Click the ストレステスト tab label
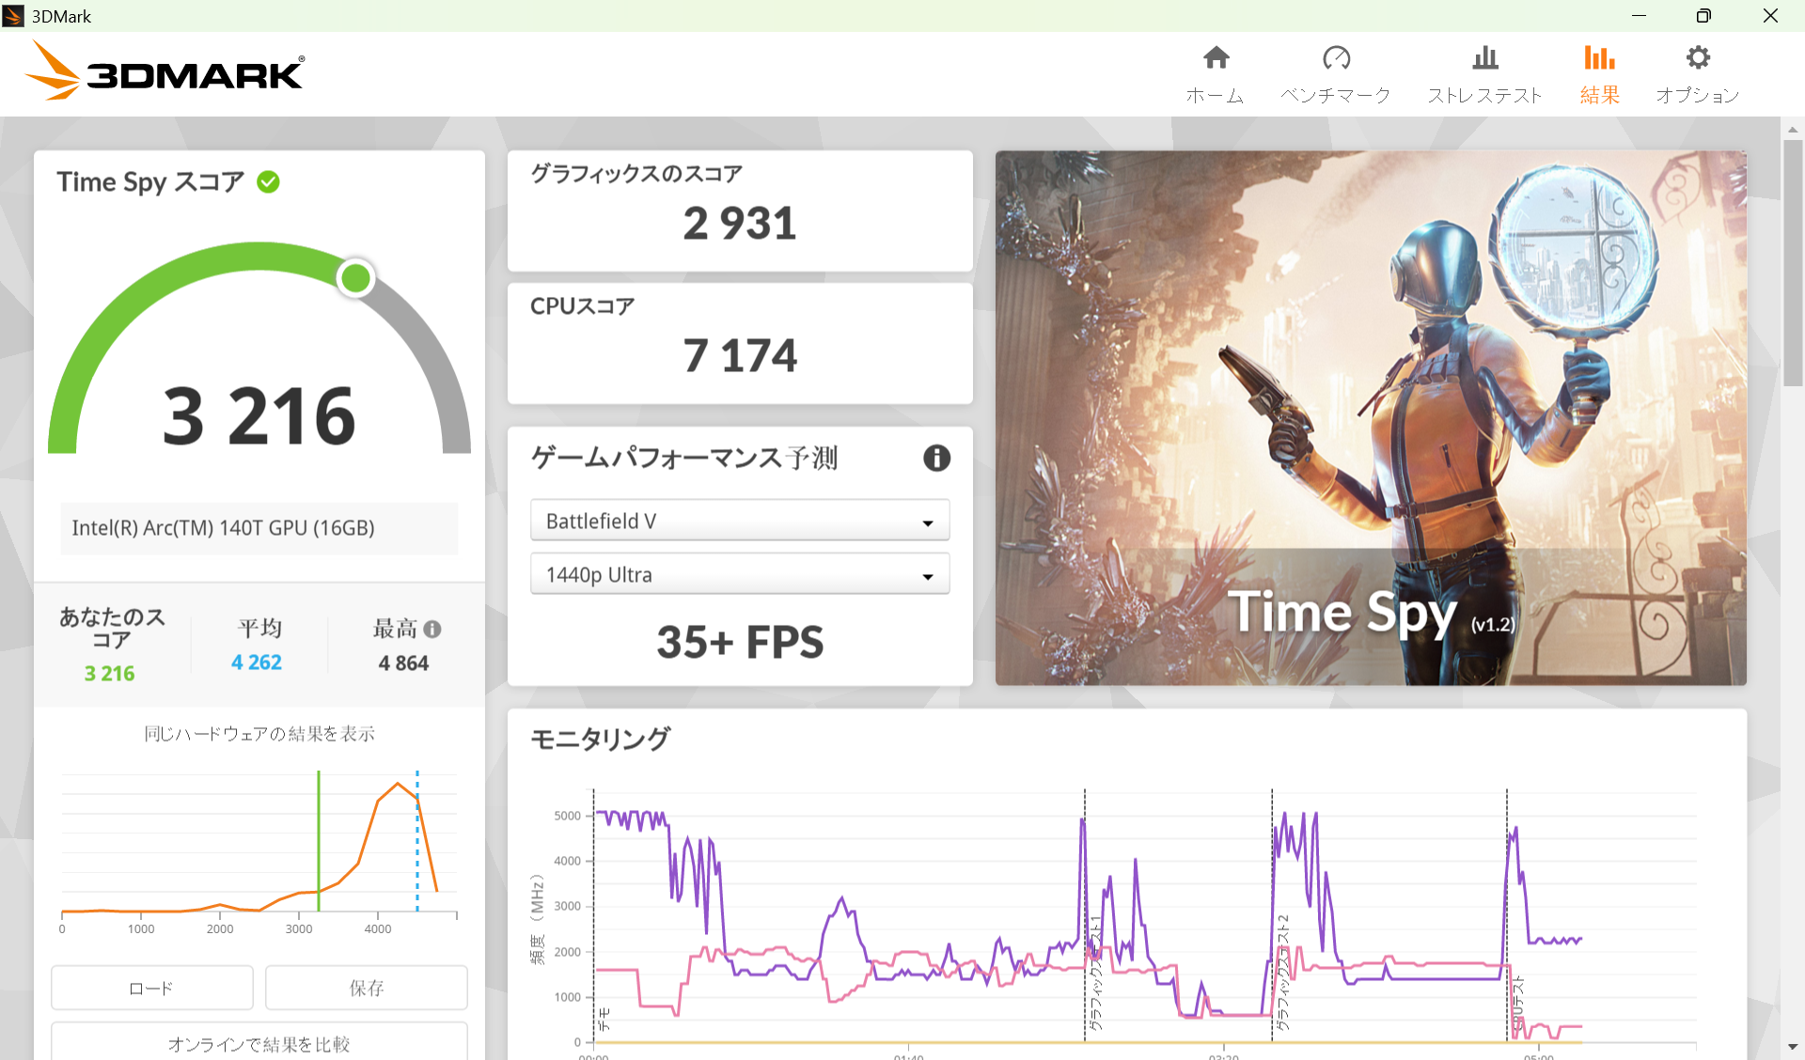The height and width of the screenshot is (1060, 1805). (x=1484, y=95)
